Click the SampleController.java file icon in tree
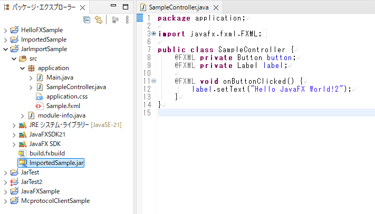 40,87
